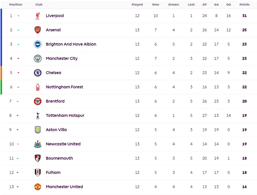Image resolution: width=257 pixels, height=195 pixels.
Task: Open the Bournemouth team page link
Action: pyautogui.click(x=59, y=158)
